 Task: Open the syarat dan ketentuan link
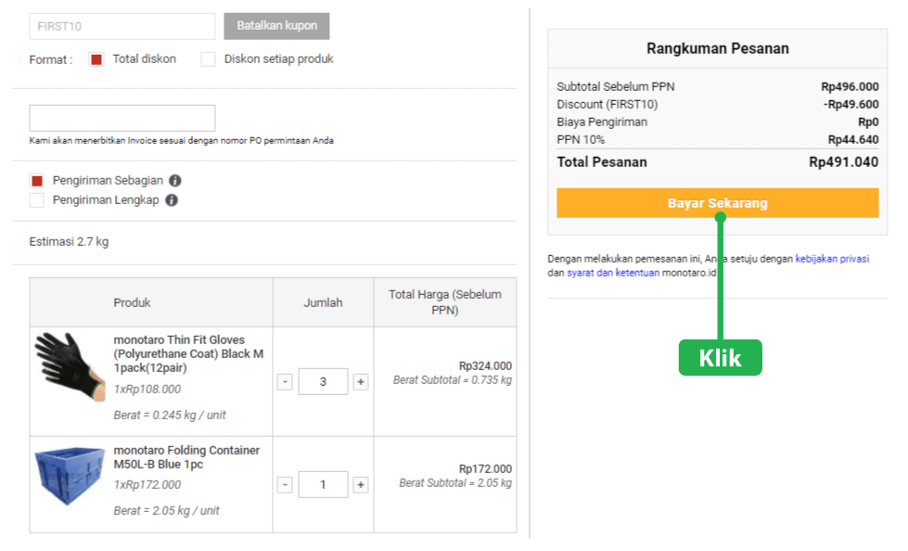(612, 274)
